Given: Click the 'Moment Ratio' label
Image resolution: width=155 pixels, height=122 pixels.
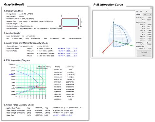Looking at the screenshot, I should pyautogui.click(x=11, y=51).
